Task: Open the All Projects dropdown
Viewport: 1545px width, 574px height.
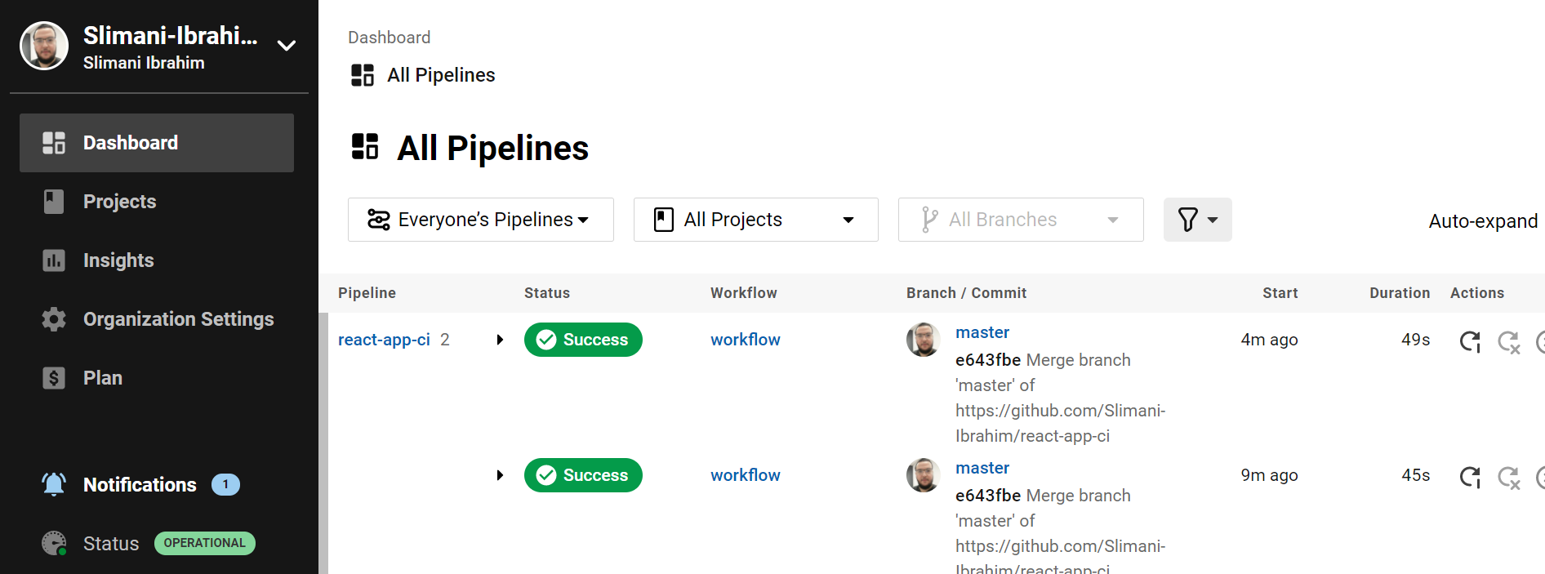Action: point(755,220)
